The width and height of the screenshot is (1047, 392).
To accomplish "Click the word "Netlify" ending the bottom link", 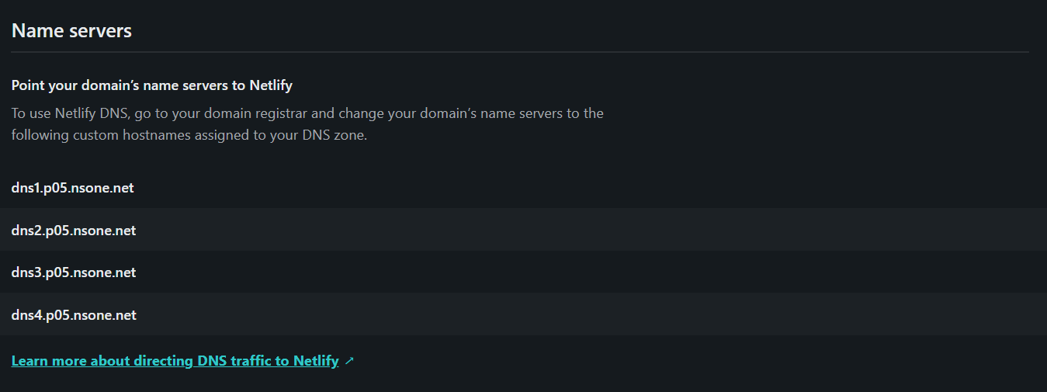I will click(316, 361).
